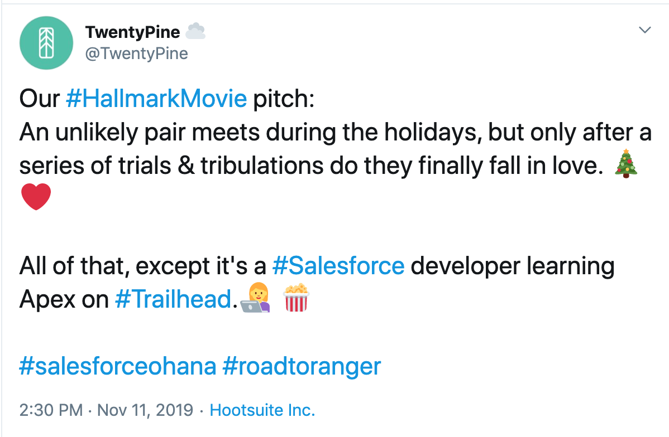Open the TwentyPine display name profile
Screen dimensions: 669x437
tap(133, 32)
